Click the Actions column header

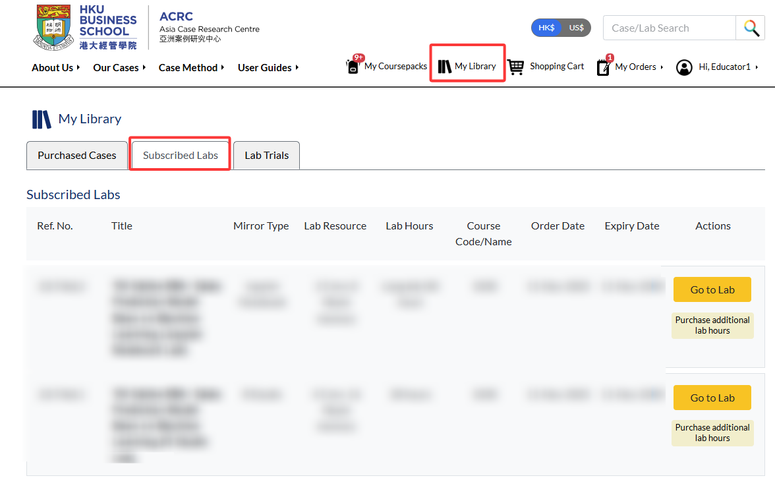[x=713, y=226]
